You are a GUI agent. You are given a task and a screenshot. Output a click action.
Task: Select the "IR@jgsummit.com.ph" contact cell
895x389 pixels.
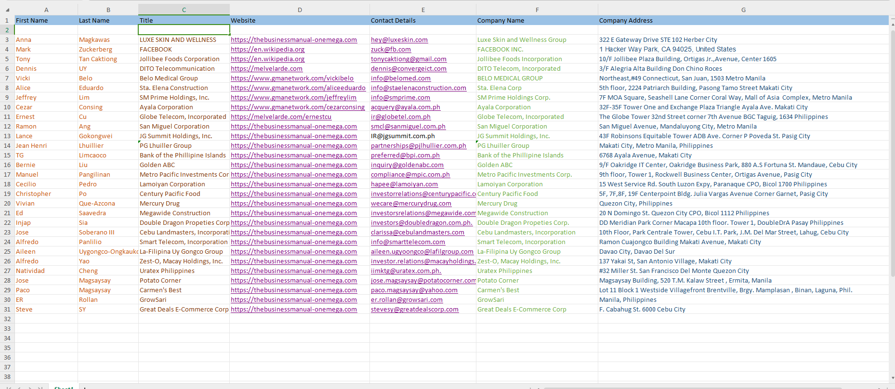tap(423, 136)
